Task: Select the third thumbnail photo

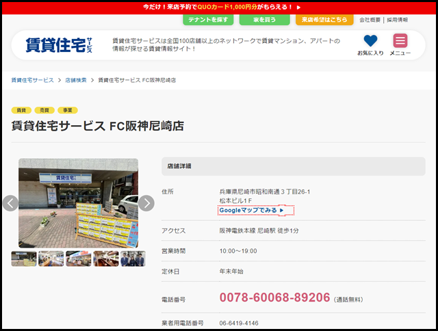Action: pos(79,259)
